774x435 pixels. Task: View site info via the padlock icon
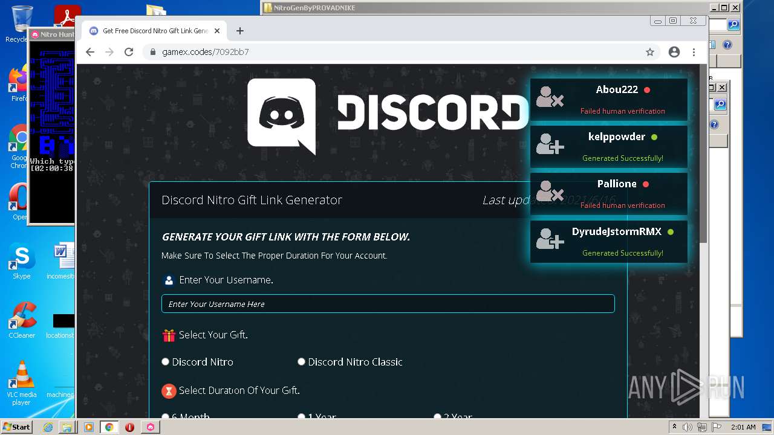(x=152, y=52)
